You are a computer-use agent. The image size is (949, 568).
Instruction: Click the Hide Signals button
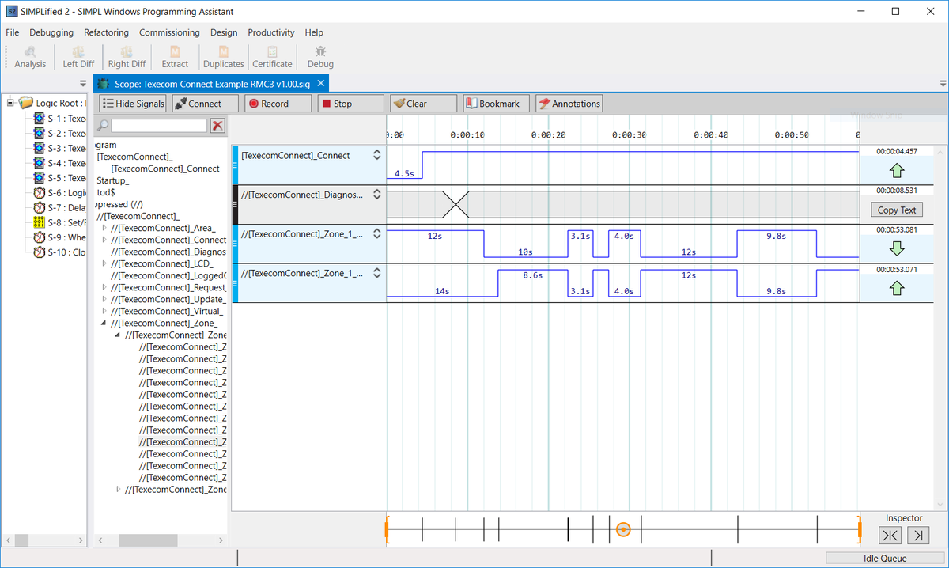click(x=133, y=104)
